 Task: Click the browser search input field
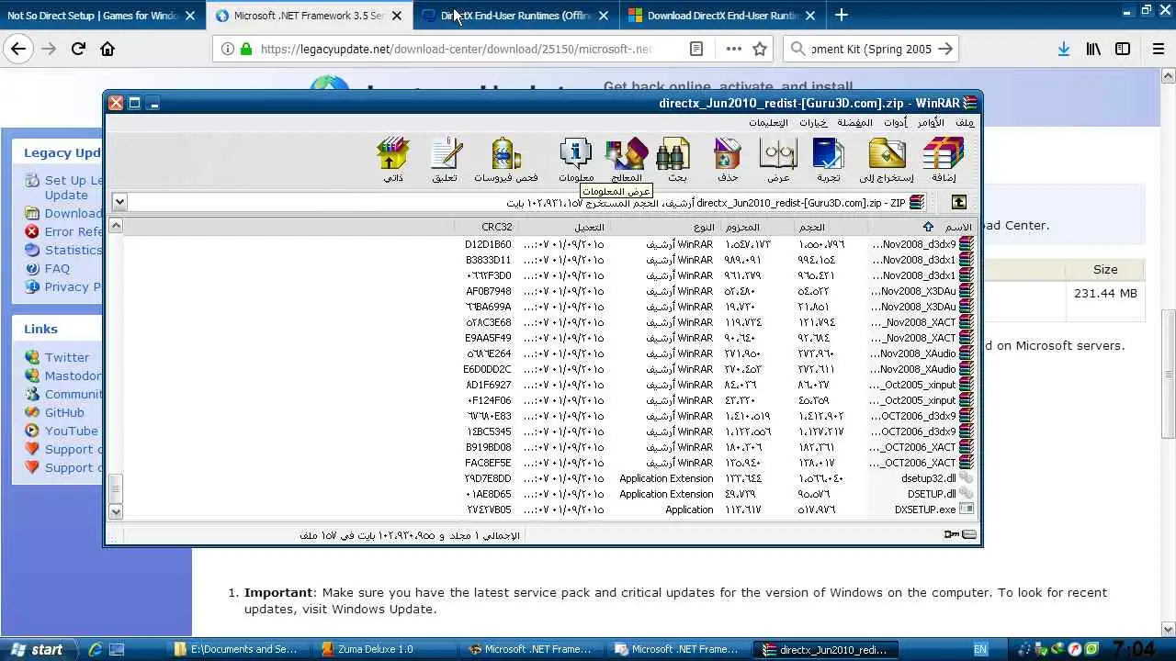pos(869,50)
